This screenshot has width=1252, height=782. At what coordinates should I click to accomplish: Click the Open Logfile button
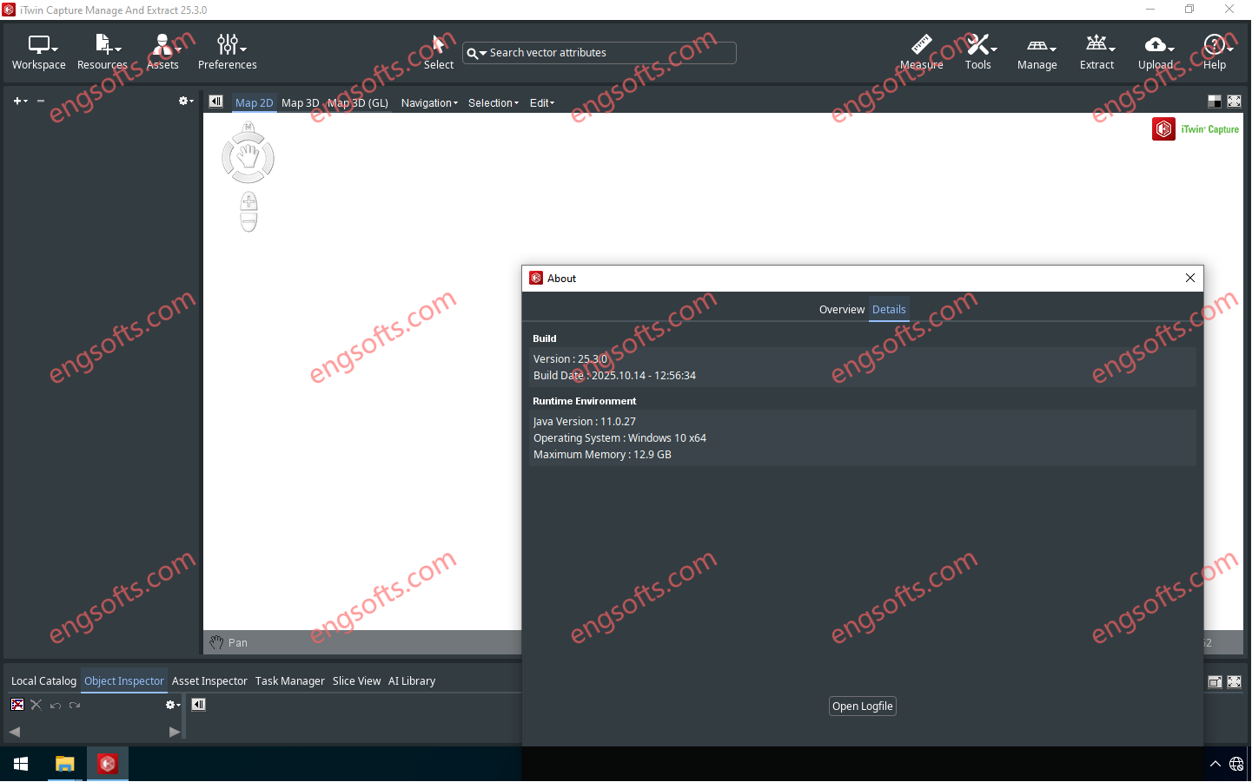[x=862, y=706]
